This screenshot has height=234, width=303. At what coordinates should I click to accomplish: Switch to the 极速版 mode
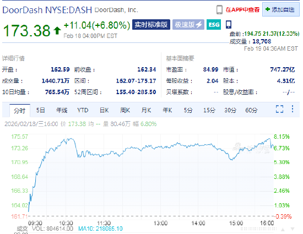point(188,25)
